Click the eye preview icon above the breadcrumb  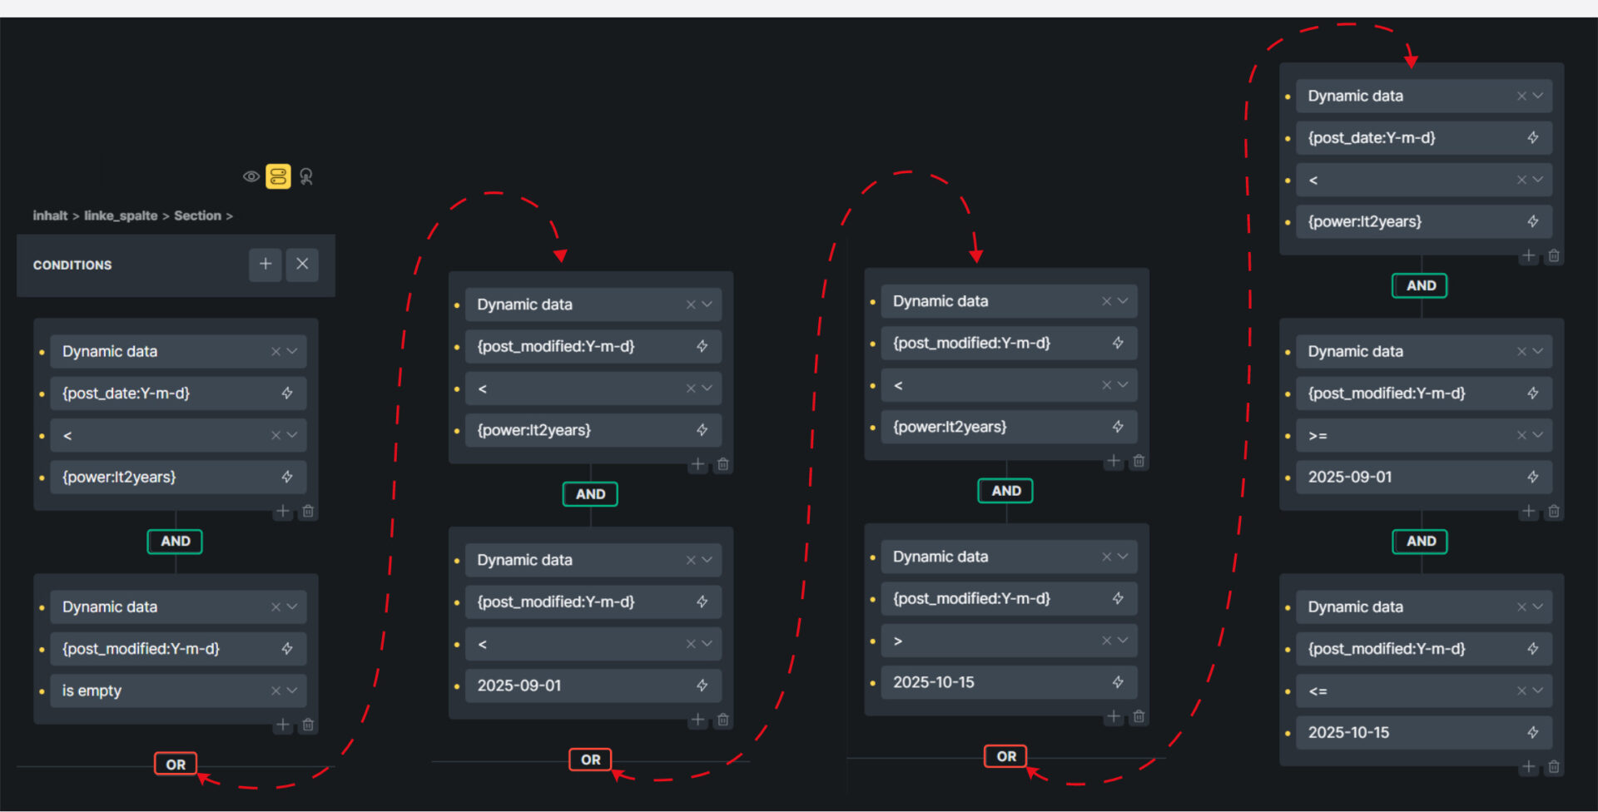point(251,176)
